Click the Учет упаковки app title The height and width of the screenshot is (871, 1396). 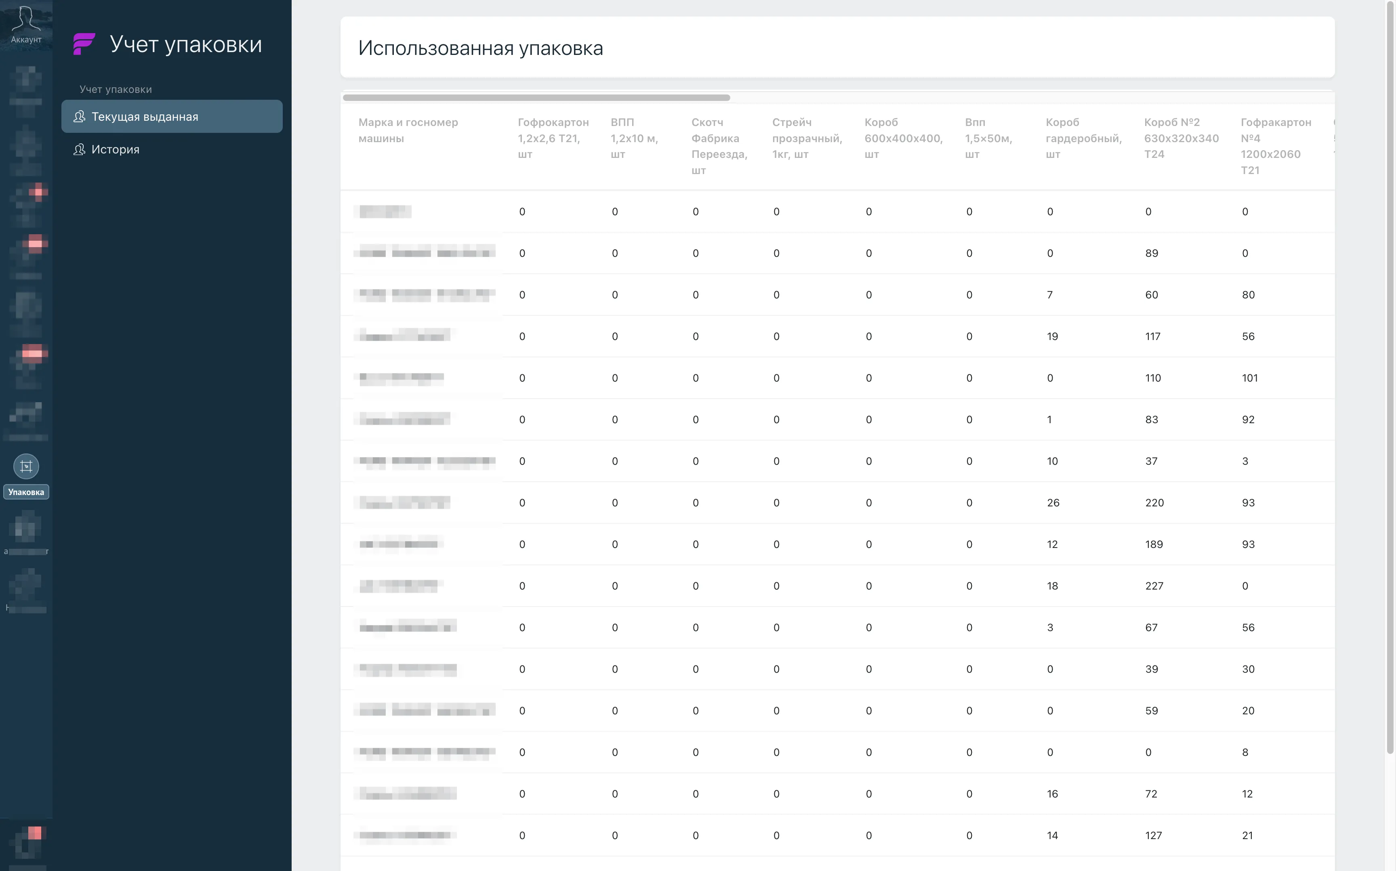pos(185,44)
